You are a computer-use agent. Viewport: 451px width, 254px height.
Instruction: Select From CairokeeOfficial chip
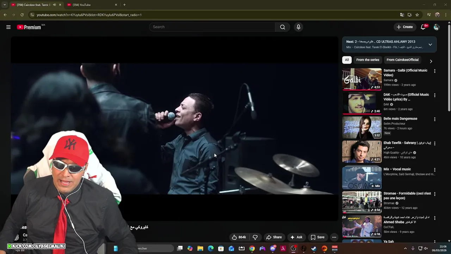coord(402,60)
